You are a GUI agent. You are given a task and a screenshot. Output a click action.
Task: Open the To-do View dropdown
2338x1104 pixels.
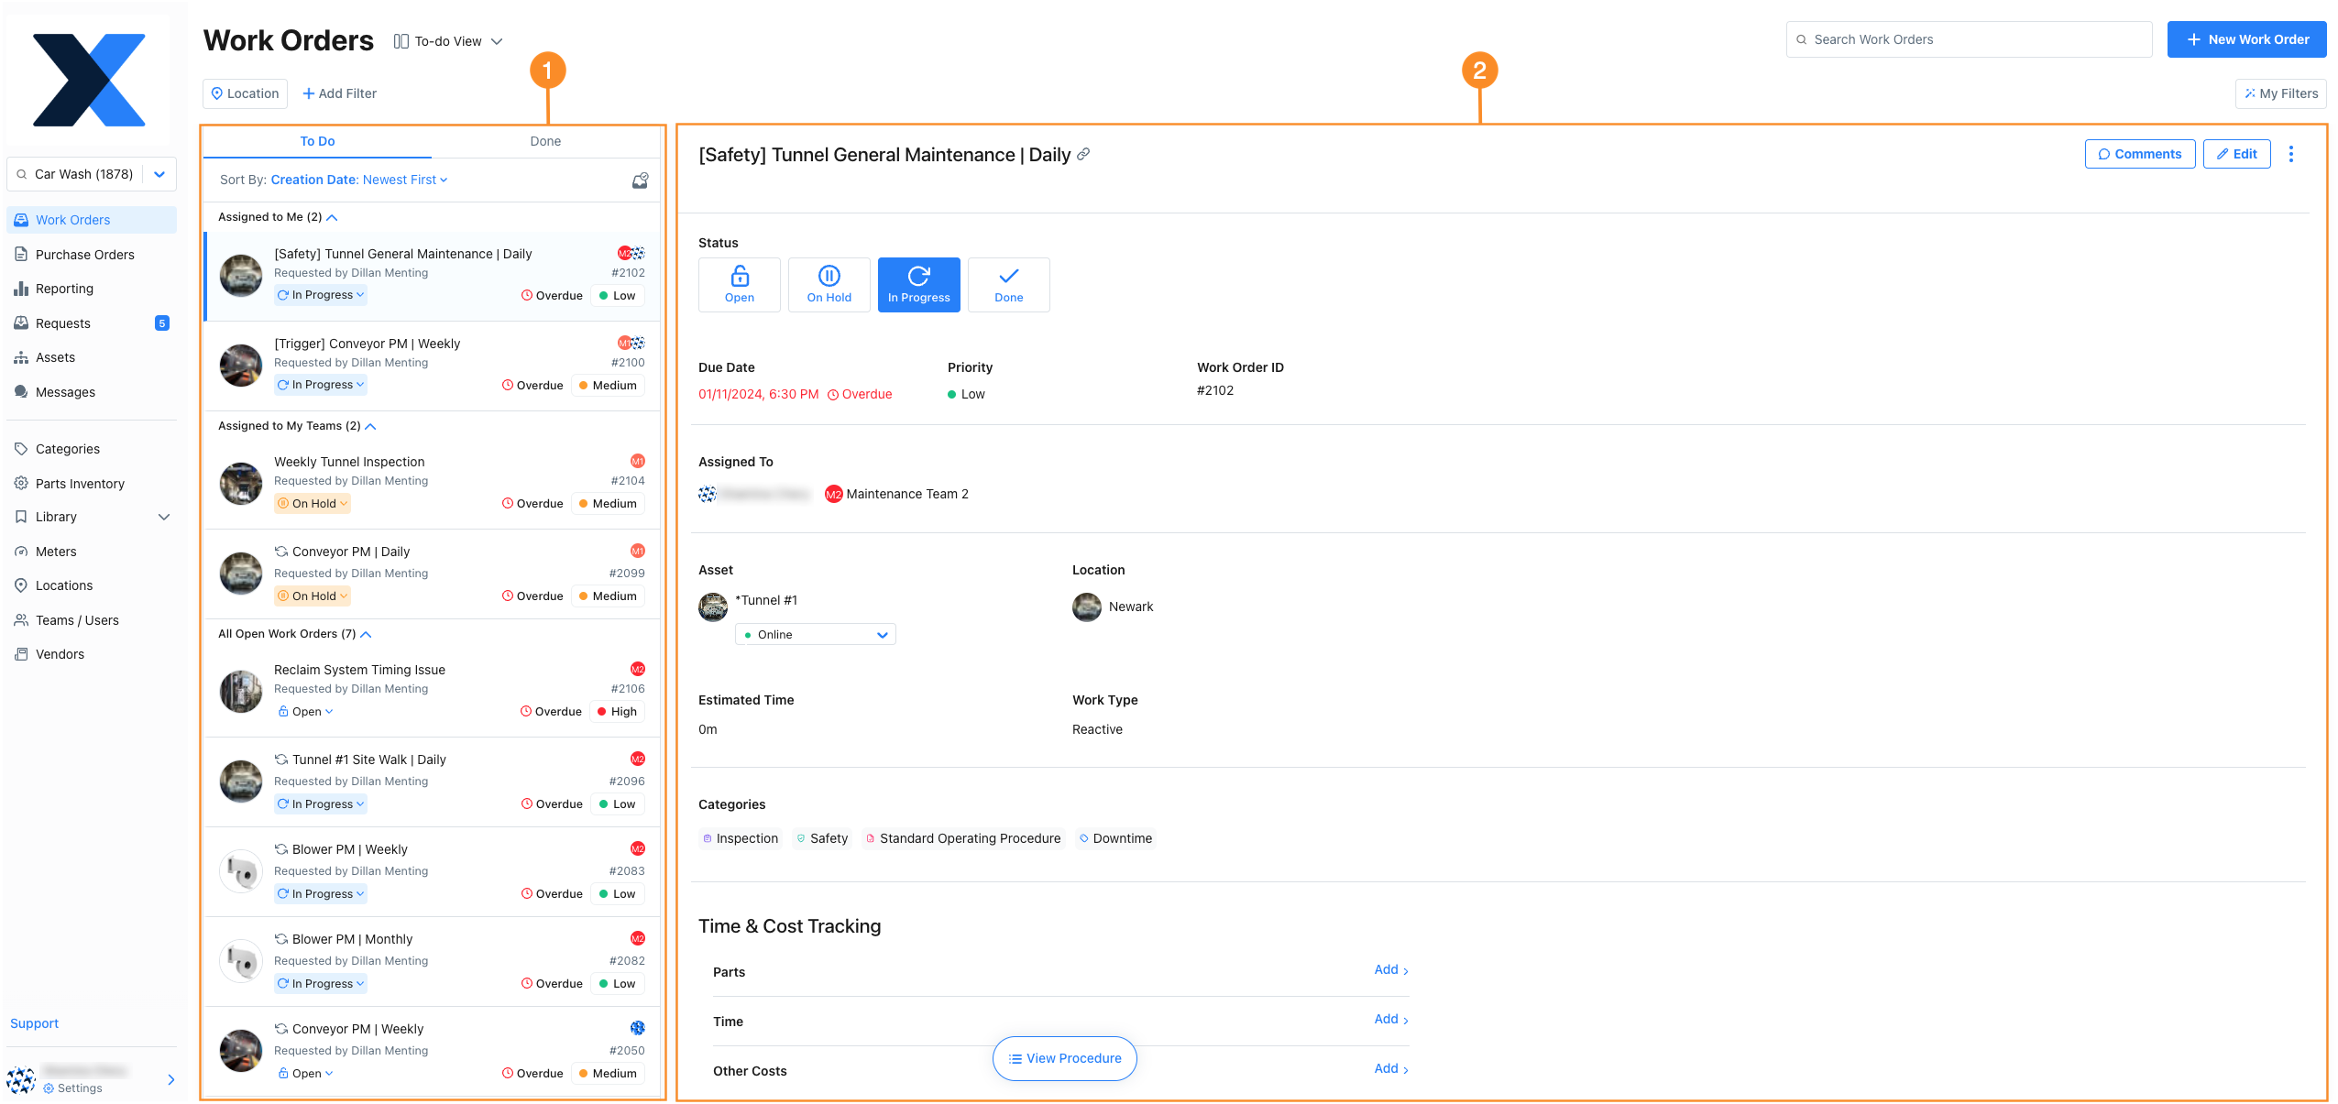[448, 41]
